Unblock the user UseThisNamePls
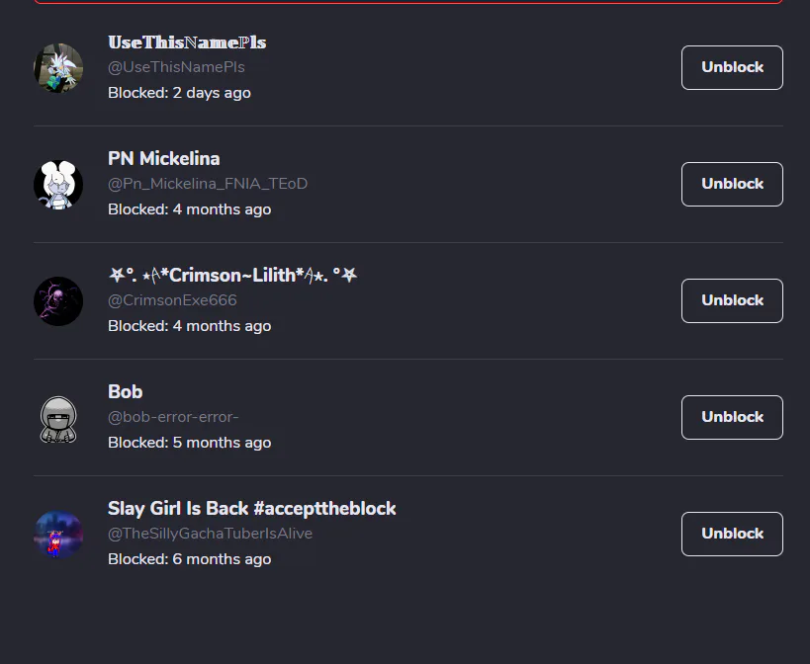 pyautogui.click(x=732, y=67)
